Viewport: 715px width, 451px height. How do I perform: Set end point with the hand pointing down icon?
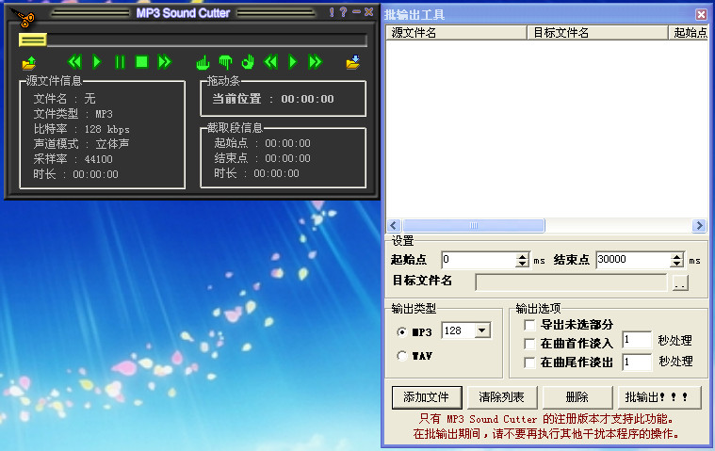(225, 62)
